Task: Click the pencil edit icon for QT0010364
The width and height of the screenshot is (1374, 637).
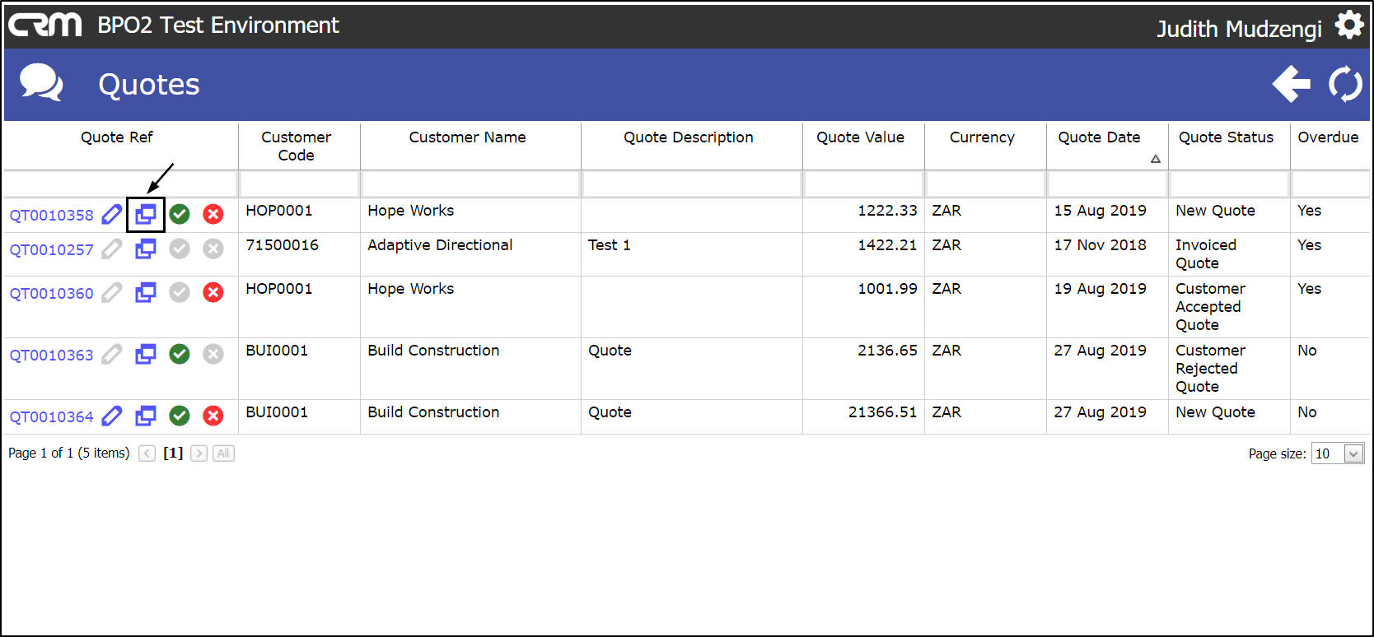Action: coord(111,416)
